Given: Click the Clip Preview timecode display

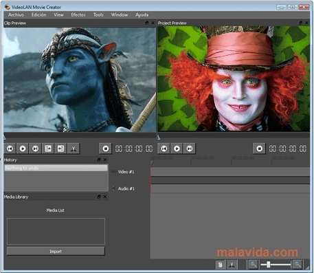Looking at the screenshot, I should coord(134,149).
